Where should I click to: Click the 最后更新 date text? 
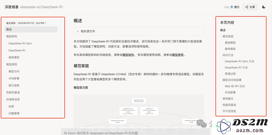26,23
